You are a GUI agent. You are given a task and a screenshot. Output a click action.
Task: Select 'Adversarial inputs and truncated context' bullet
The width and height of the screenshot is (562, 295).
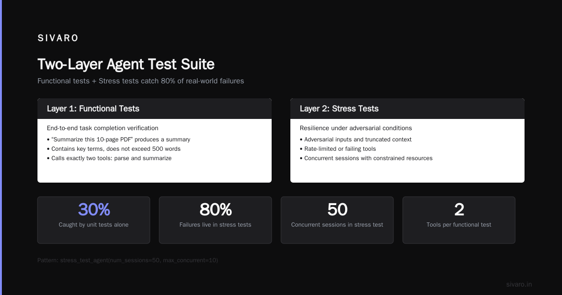(x=355, y=140)
